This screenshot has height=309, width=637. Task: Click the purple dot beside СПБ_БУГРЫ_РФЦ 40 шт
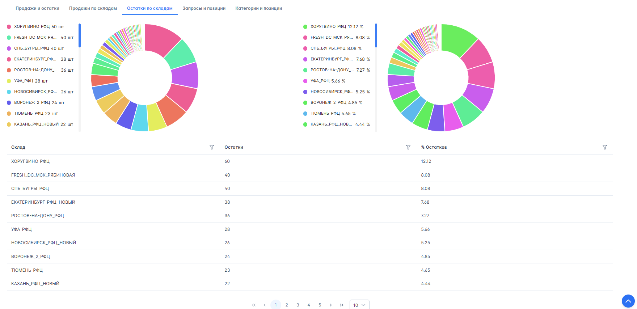[9, 48]
